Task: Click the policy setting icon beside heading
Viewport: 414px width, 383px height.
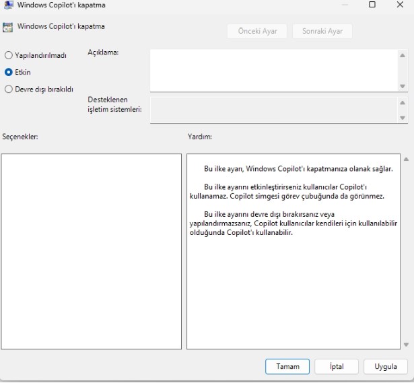Action: pos(7,27)
